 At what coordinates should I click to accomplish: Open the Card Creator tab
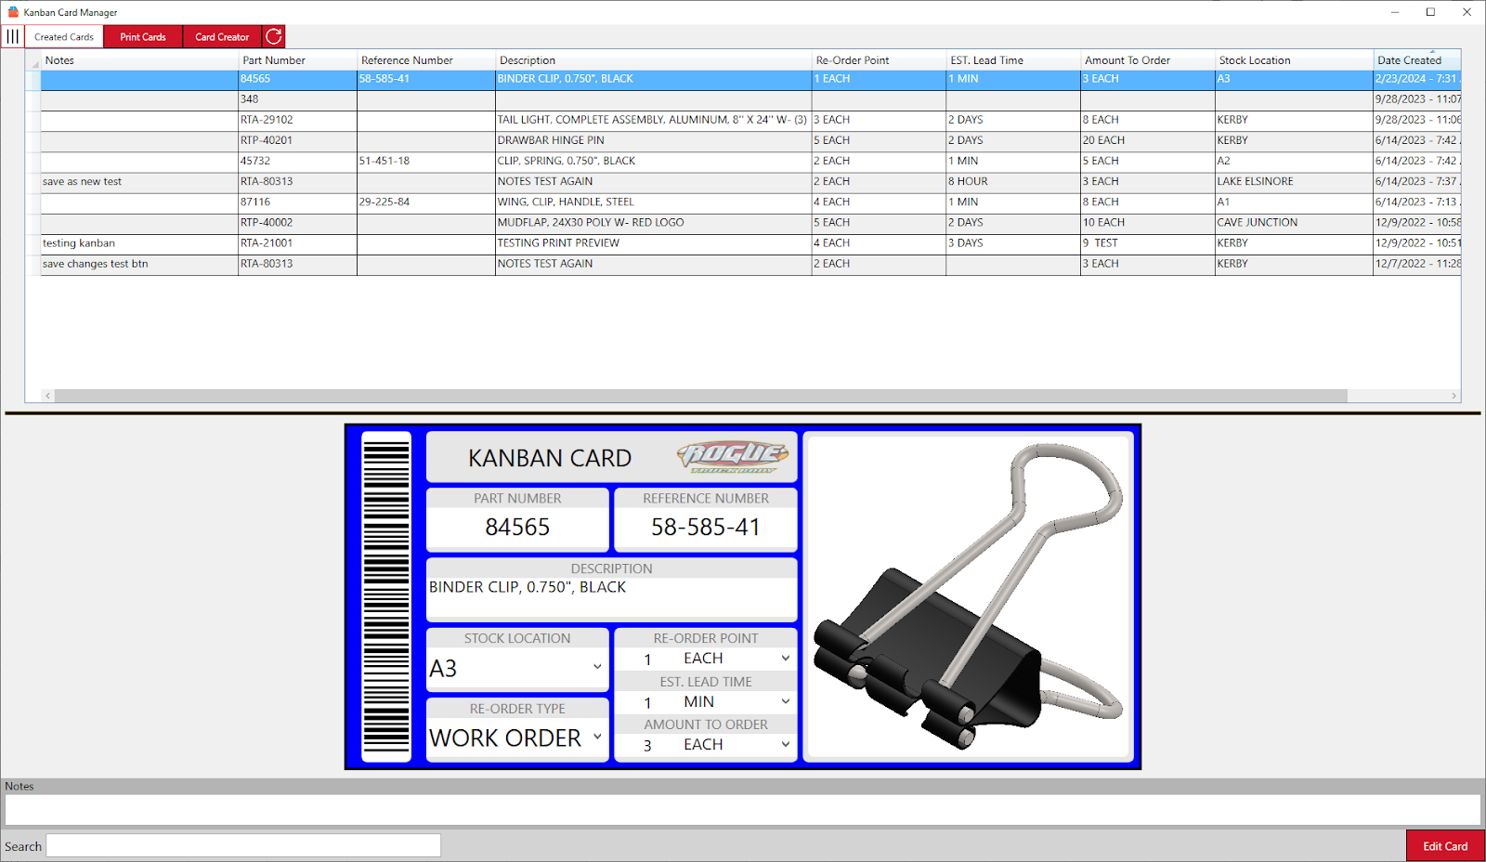click(222, 37)
